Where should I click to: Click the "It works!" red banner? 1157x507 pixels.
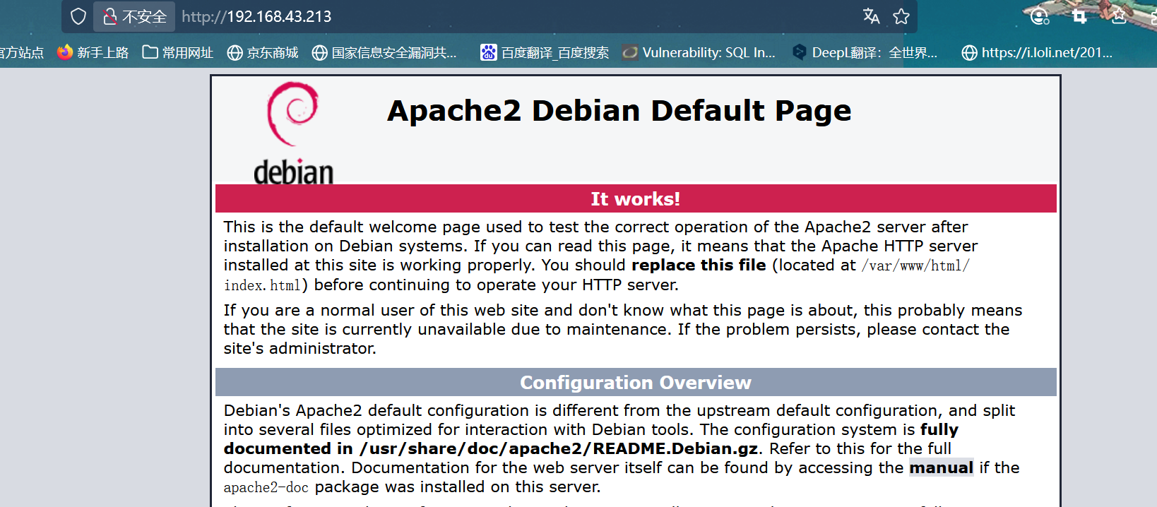636,198
